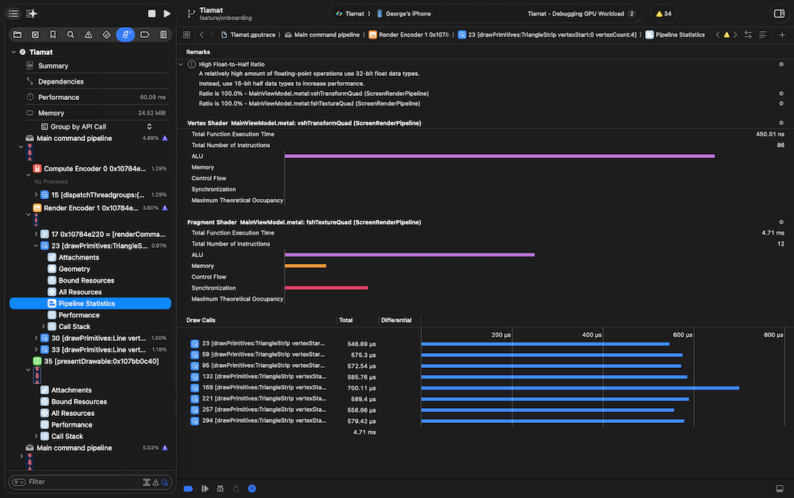
Task: Expand the 30 drawPrimitives:Line tree item
Action: click(x=36, y=338)
